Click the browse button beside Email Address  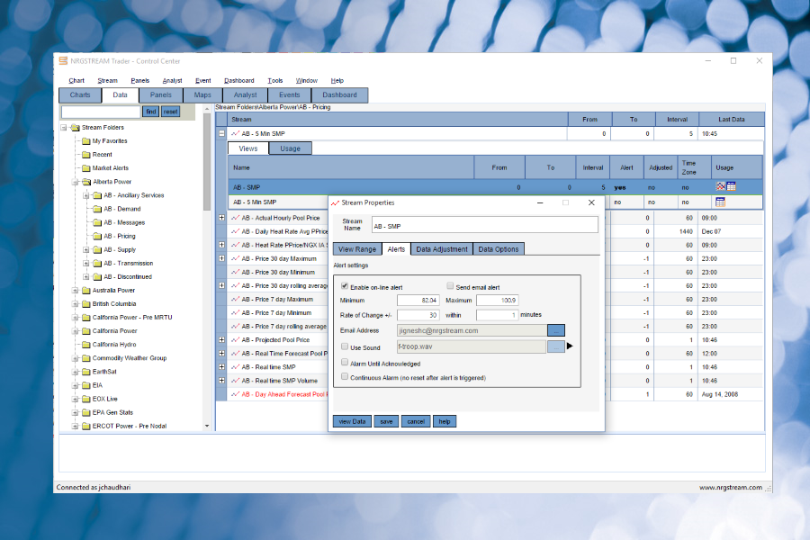556,330
